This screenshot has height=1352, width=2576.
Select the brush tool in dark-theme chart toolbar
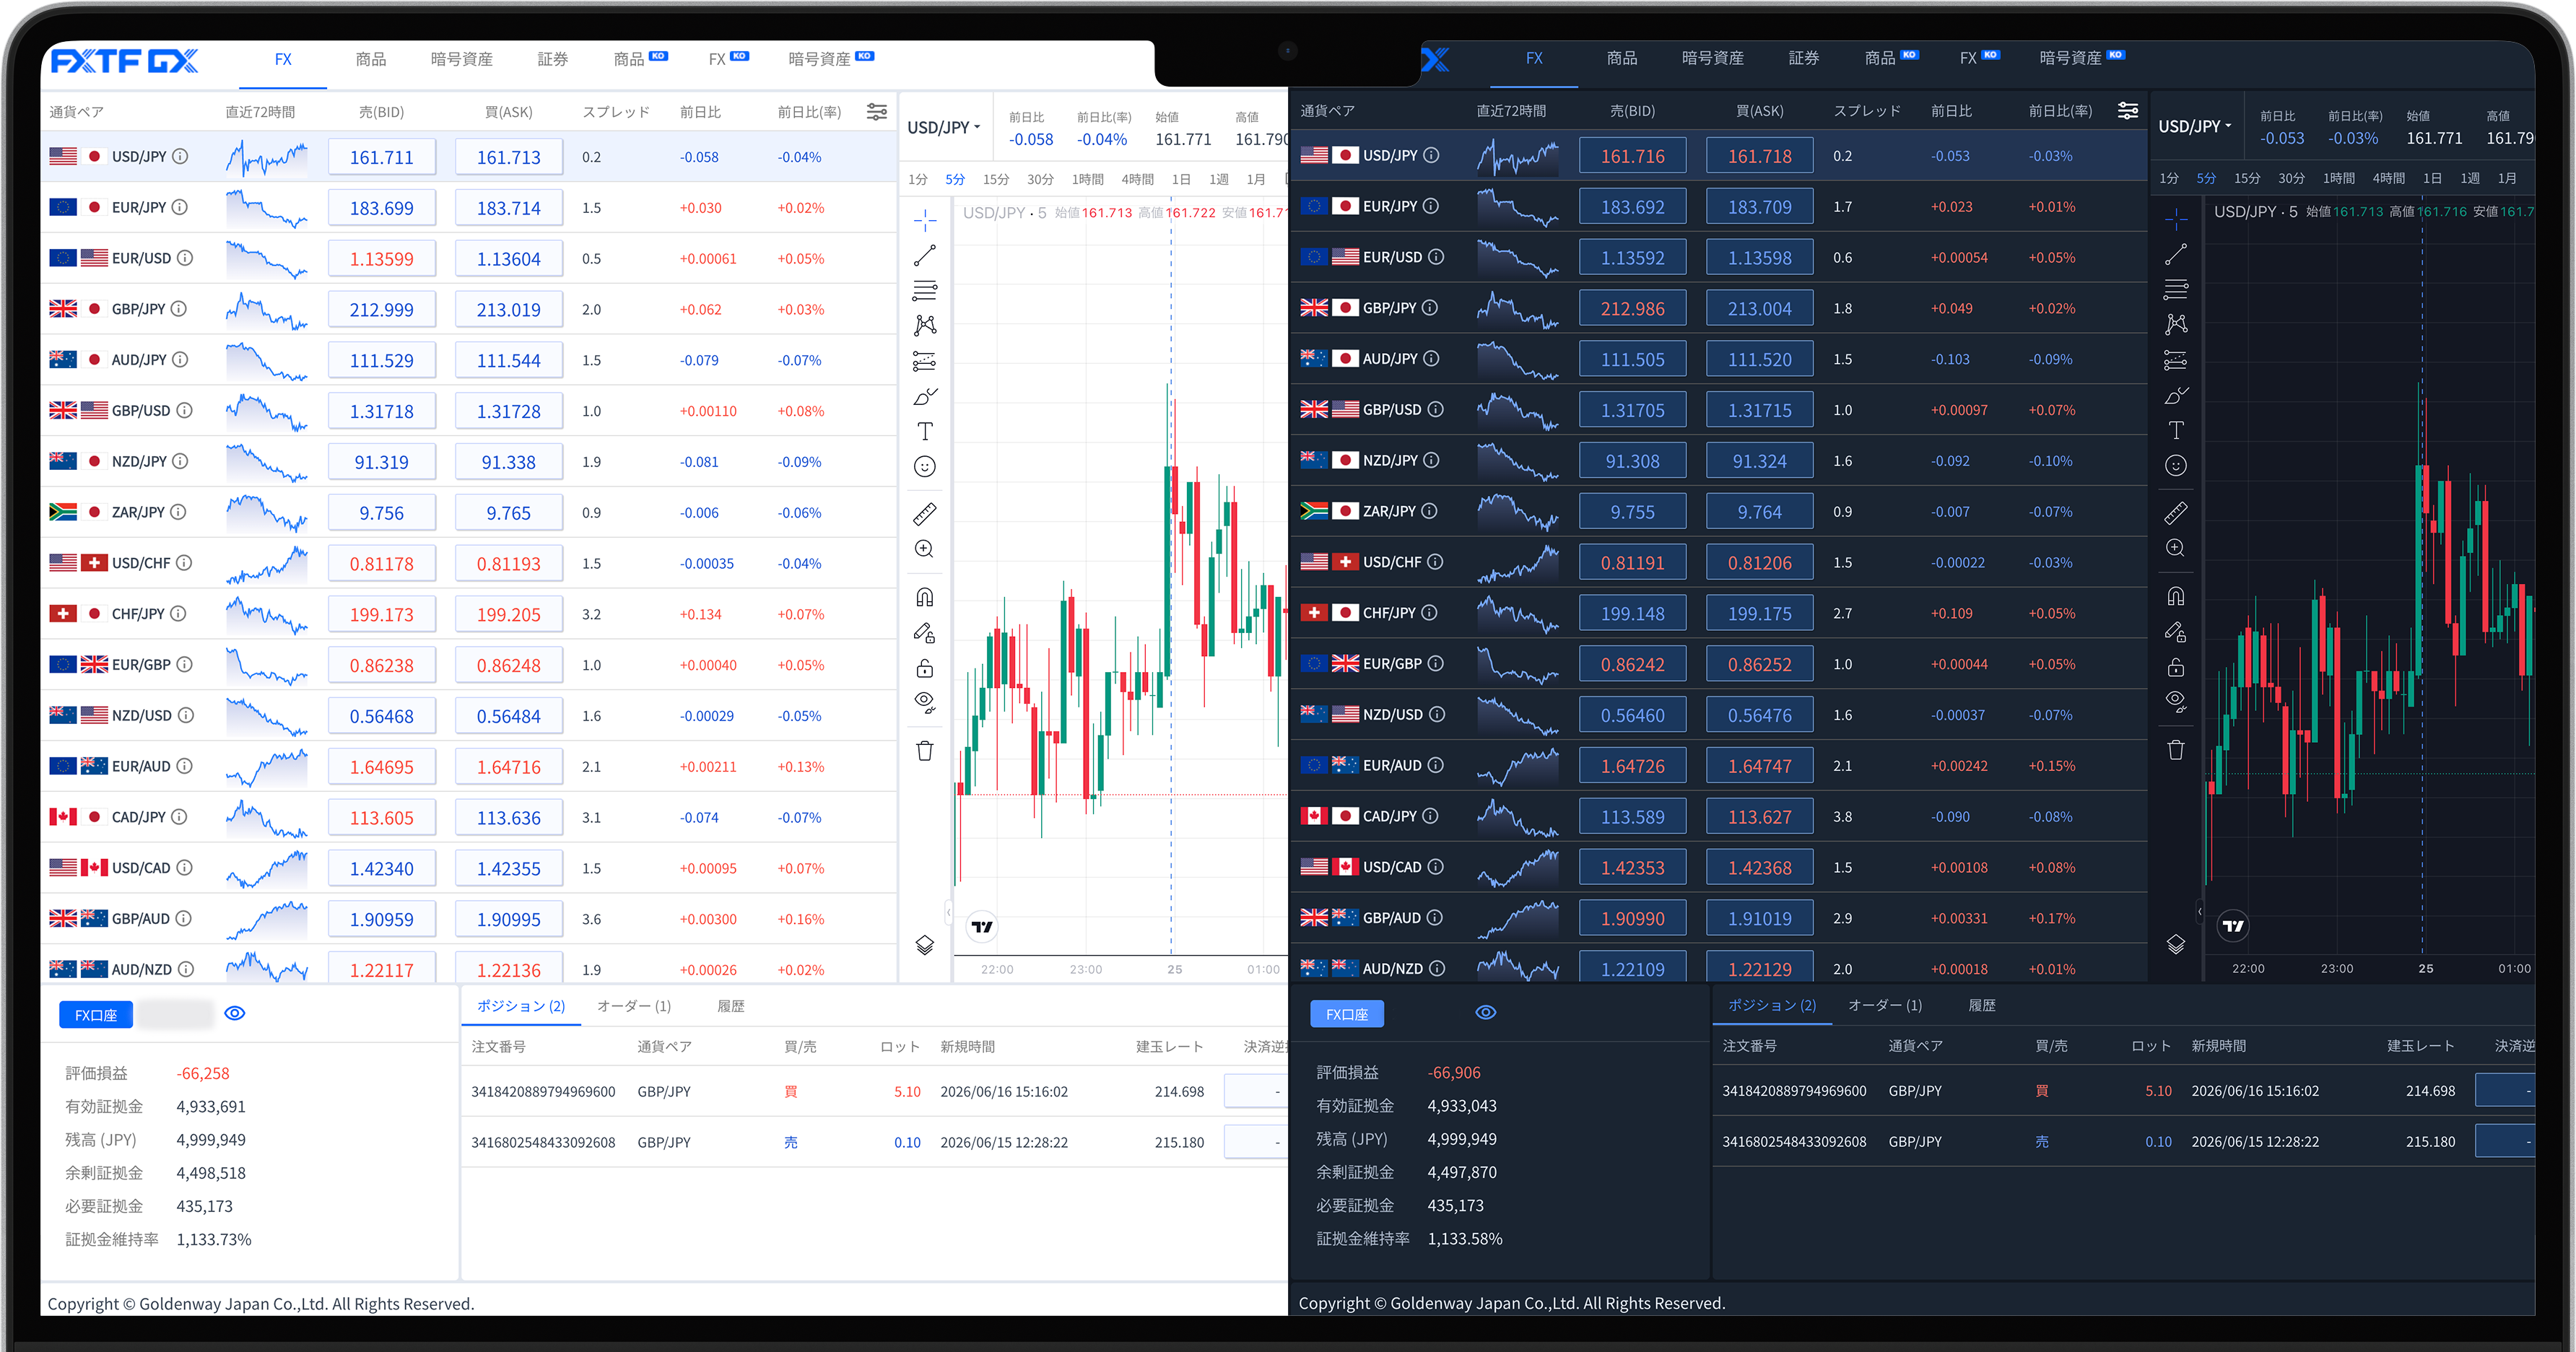2176,395
